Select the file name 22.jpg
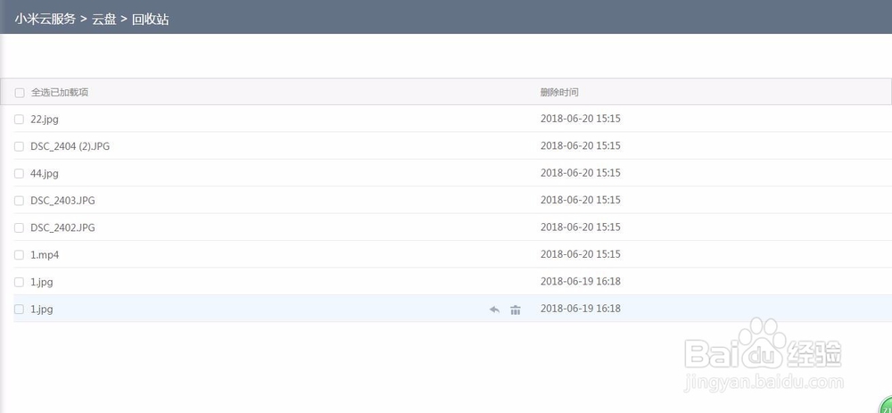The height and width of the screenshot is (413, 892). click(x=45, y=120)
